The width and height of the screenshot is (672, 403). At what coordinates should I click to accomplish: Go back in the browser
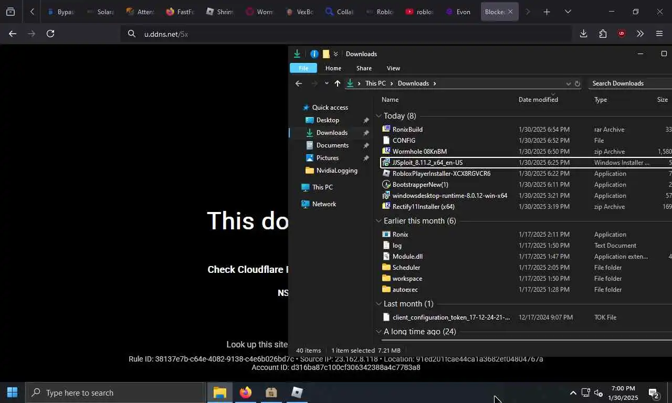13,34
